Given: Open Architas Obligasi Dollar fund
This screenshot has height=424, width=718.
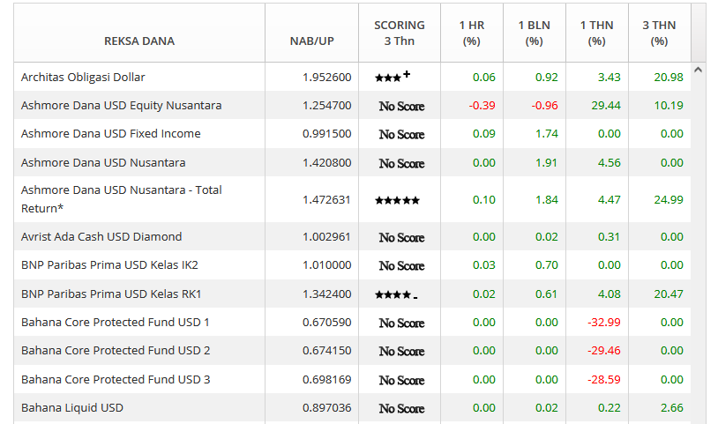Looking at the screenshot, I should (83, 78).
